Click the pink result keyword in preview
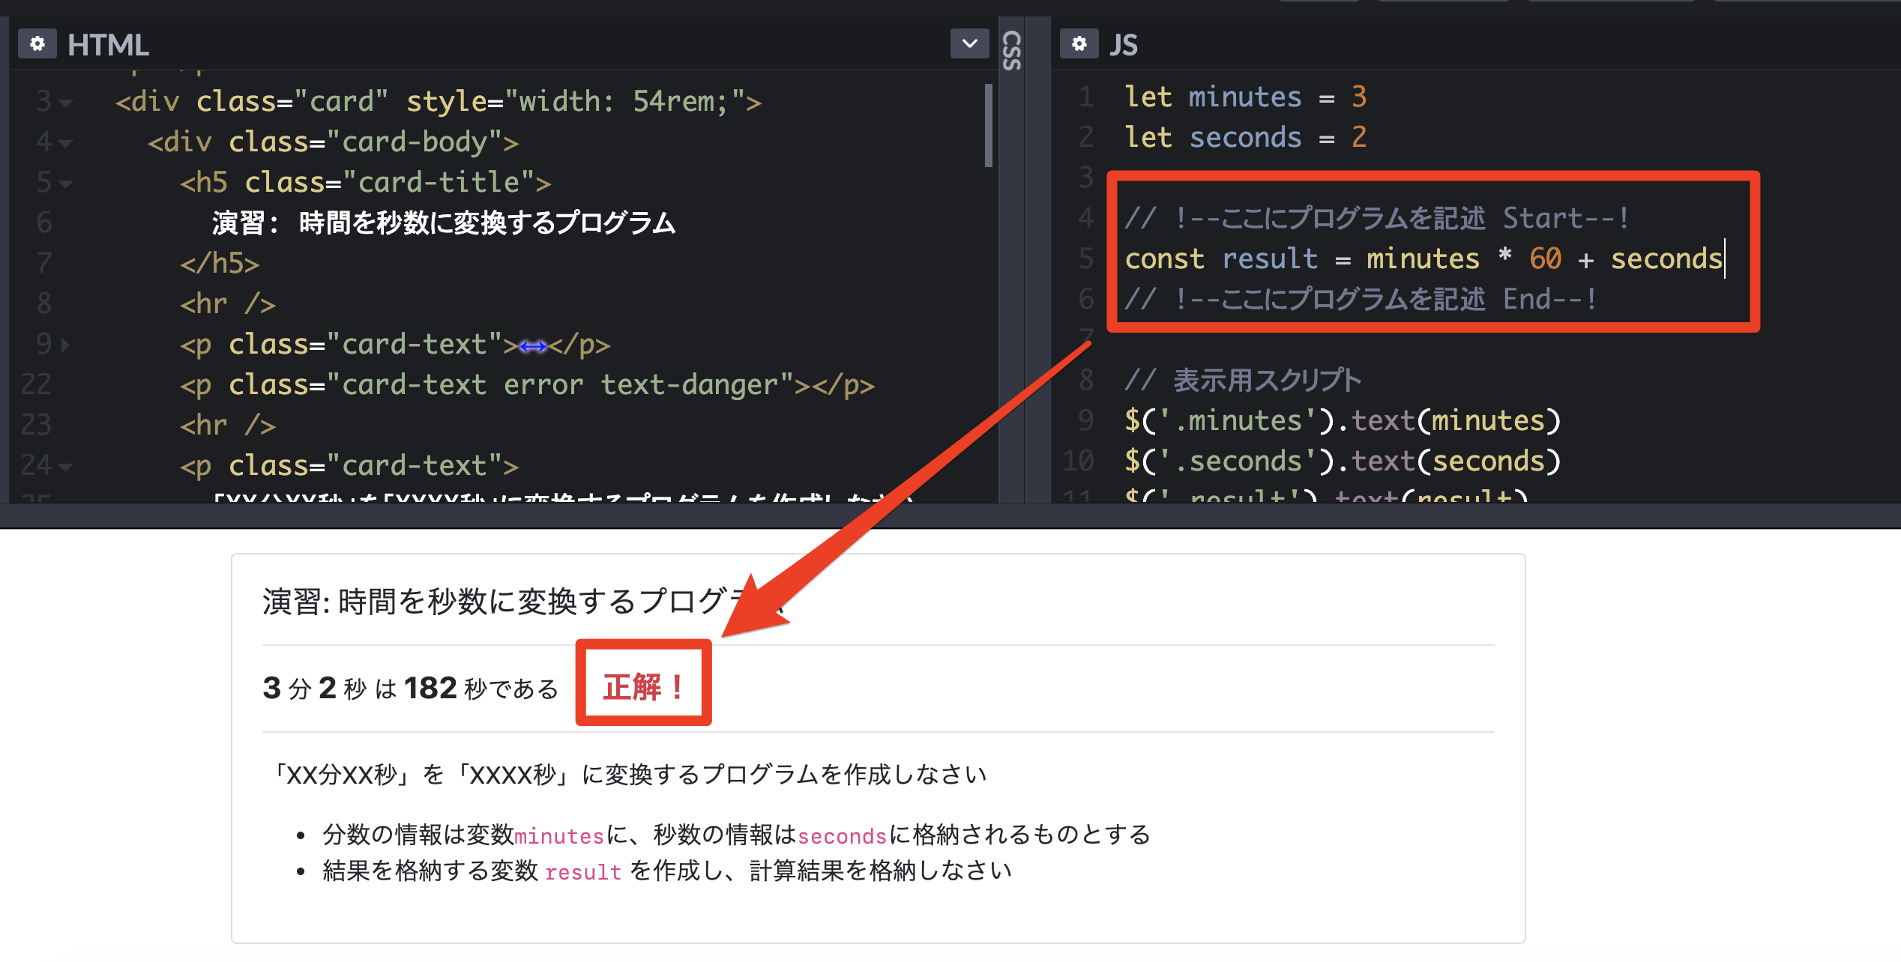Screen dimensions: 1901x962 point(583,872)
